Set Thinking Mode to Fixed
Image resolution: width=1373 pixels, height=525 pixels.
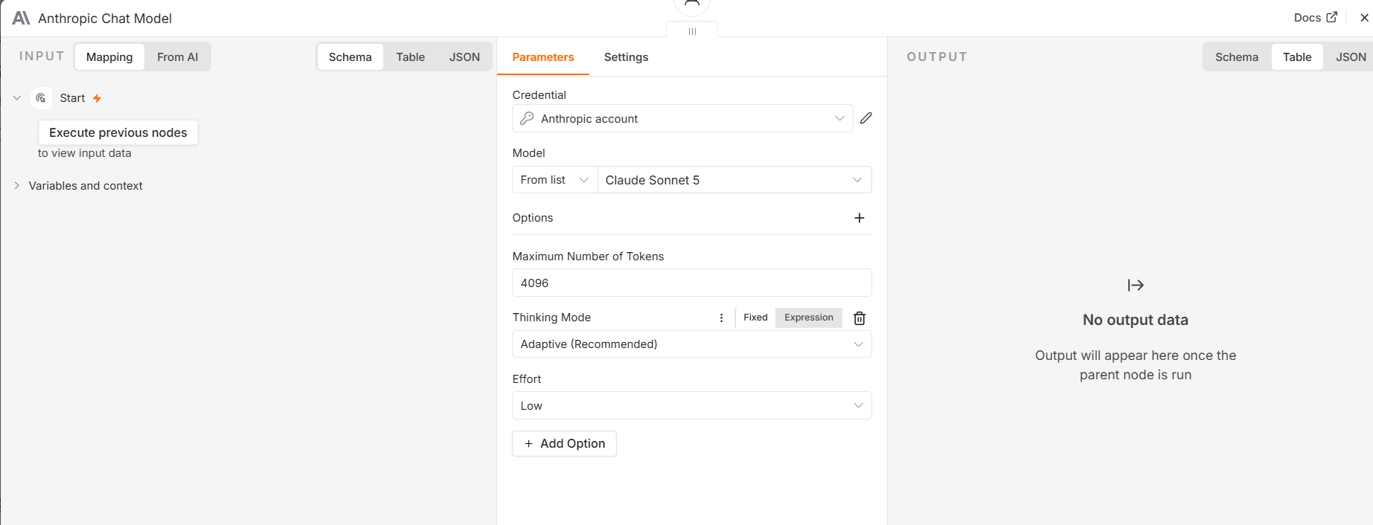pos(755,318)
